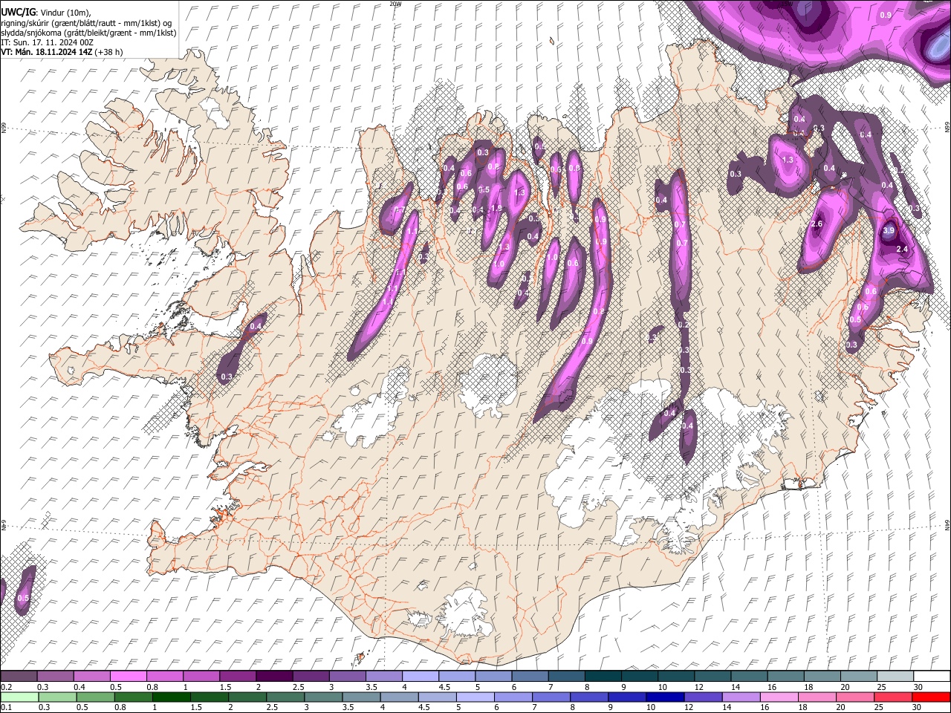Click the 30 label on the upper color scale
The height and width of the screenshot is (713, 951).
click(x=918, y=687)
